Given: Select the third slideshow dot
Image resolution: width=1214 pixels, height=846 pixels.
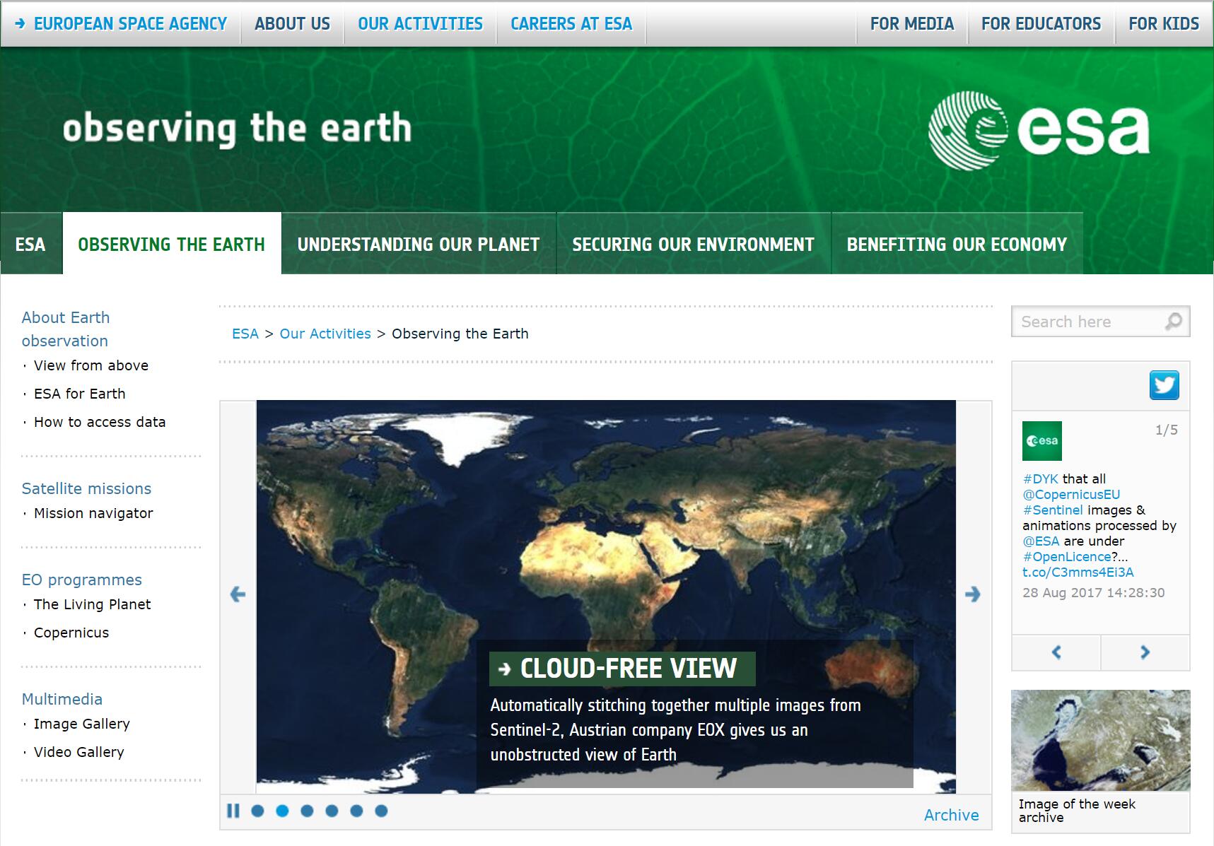Looking at the screenshot, I should click(x=307, y=811).
